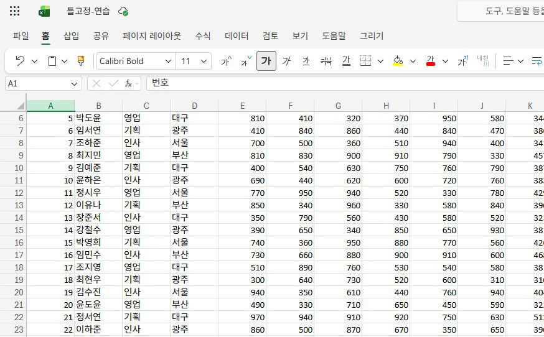The image size is (544, 337).
Task: Expand the borders dropdown arrow
Action: [380, 62]
